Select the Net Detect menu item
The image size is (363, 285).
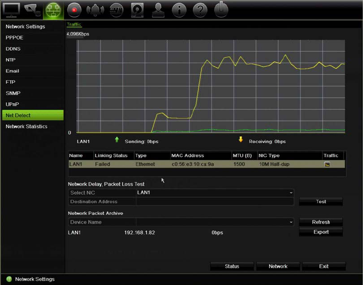coord(33,115)
